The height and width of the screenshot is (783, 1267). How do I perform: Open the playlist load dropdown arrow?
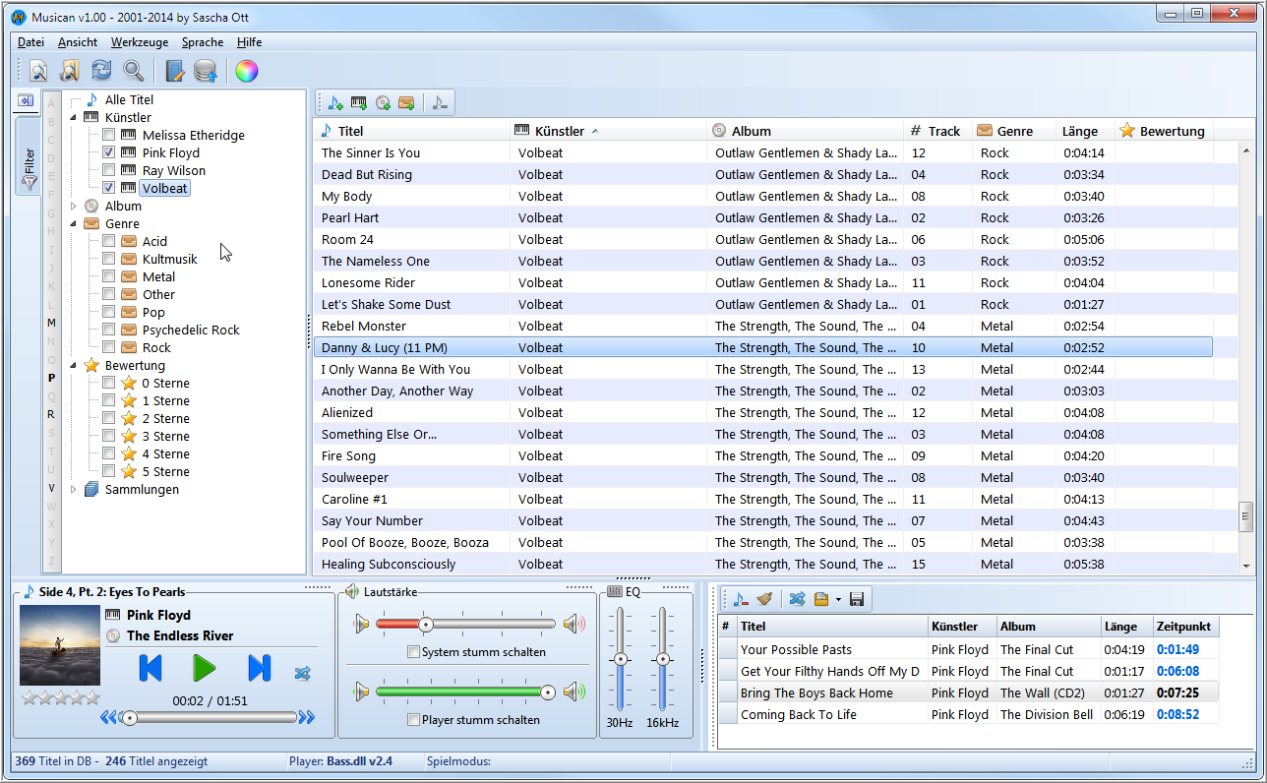pos(837,599)
